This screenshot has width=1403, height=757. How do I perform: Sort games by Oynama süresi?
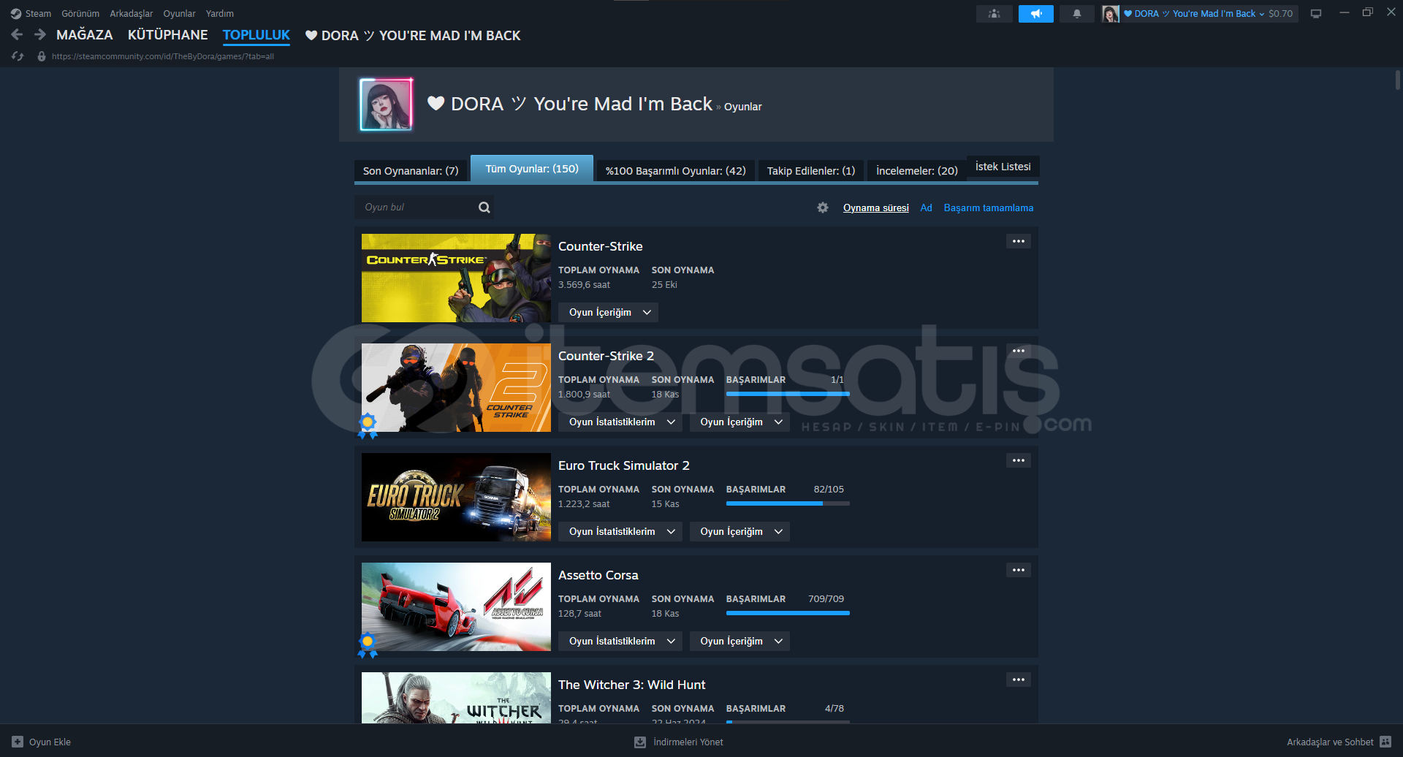[x=876, y=208]
